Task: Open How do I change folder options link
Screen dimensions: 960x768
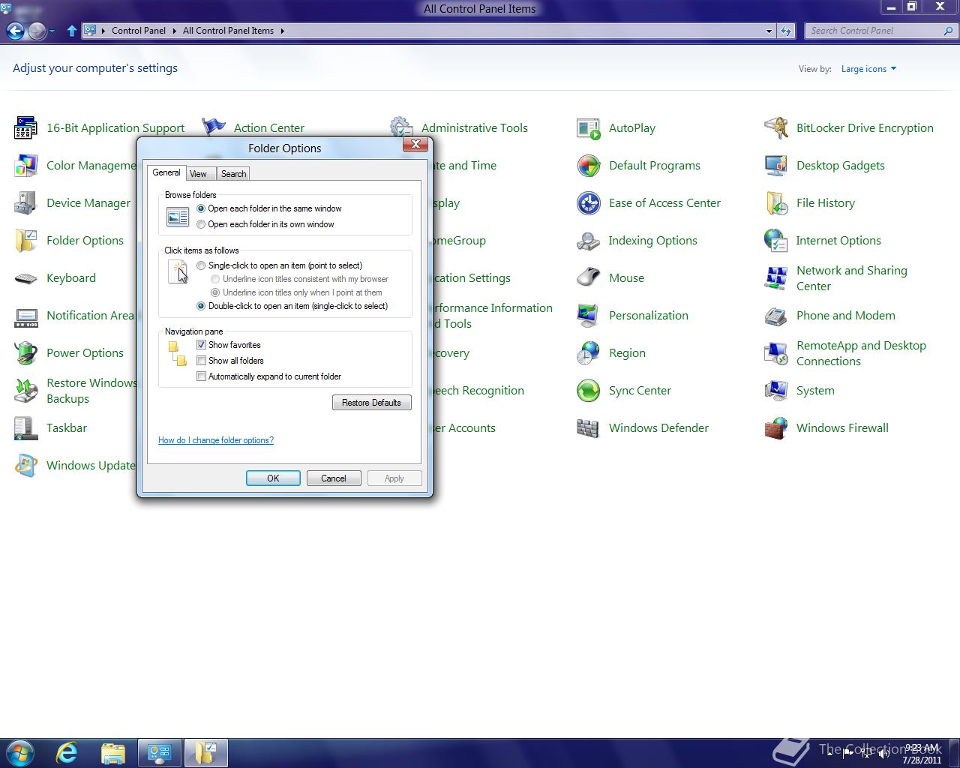Action: pyautogui.click(x=216, y=440)
